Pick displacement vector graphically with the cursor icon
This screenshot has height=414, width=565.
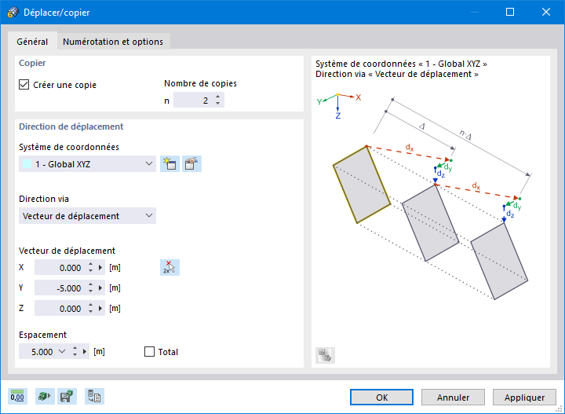click(x=169, y=268)
